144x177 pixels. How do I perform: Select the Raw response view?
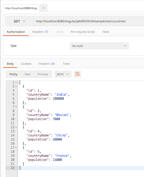[x=27, y=74]
